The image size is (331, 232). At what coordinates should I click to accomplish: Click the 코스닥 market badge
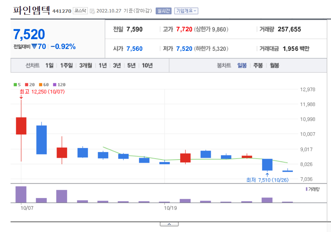click(80, 11)
